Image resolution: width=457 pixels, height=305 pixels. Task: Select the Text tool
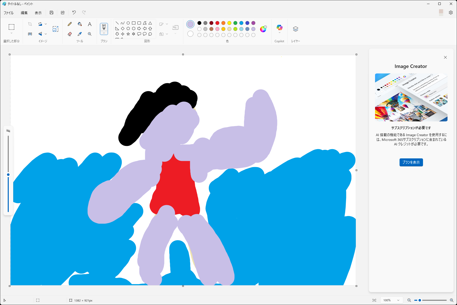(x=89, y=24)
